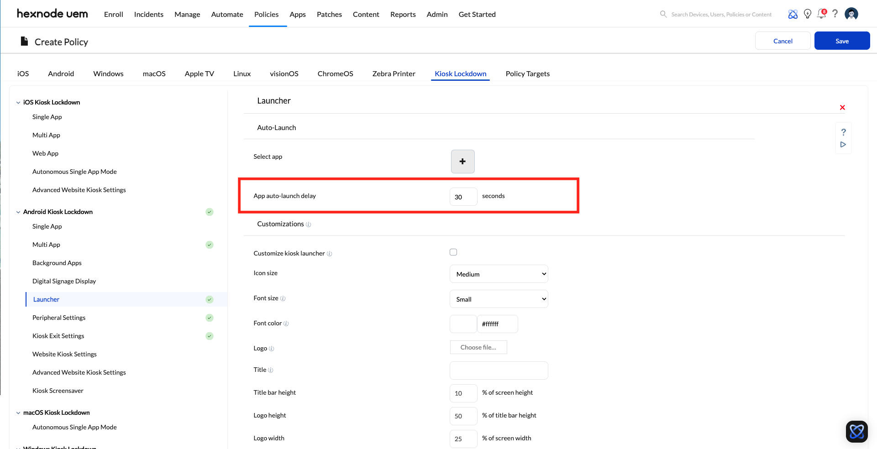The height and width of the screenshot is (449, 877).
Task: Edit Logo width value
Action: click(463, 439)
